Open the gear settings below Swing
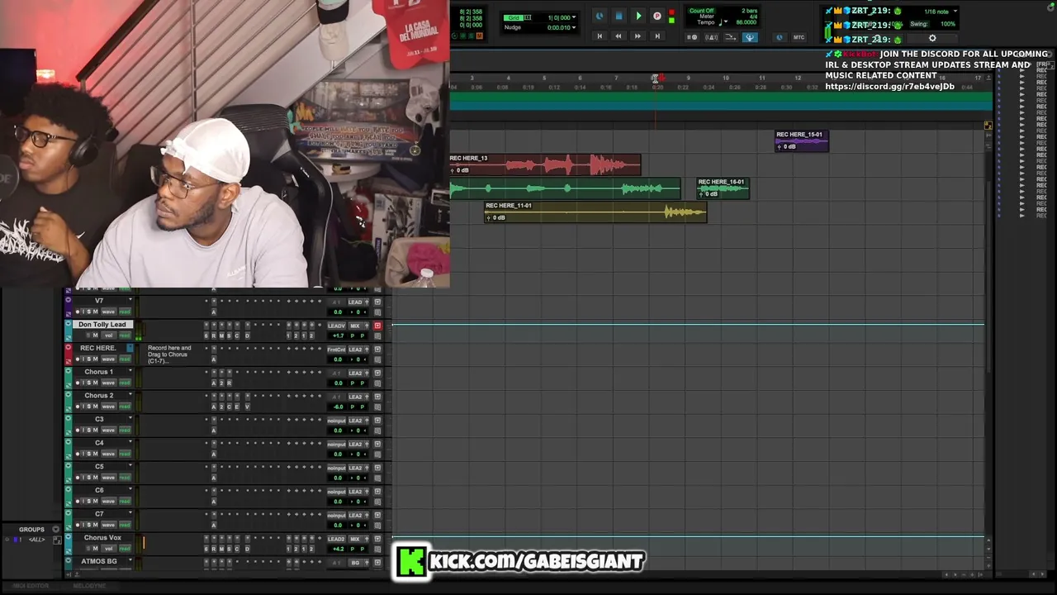 coord(932,38)
